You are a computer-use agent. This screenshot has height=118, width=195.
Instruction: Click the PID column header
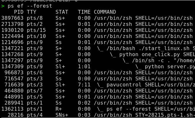(x=19, y=12)
